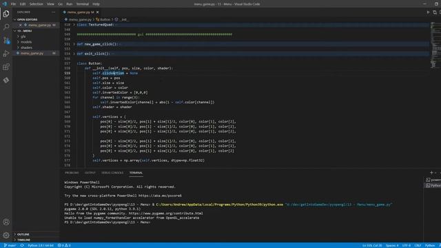The height and width of the screenshot is (248, 441).
Task: Click line number 559 in the gutter
Action: coord(68,73)
